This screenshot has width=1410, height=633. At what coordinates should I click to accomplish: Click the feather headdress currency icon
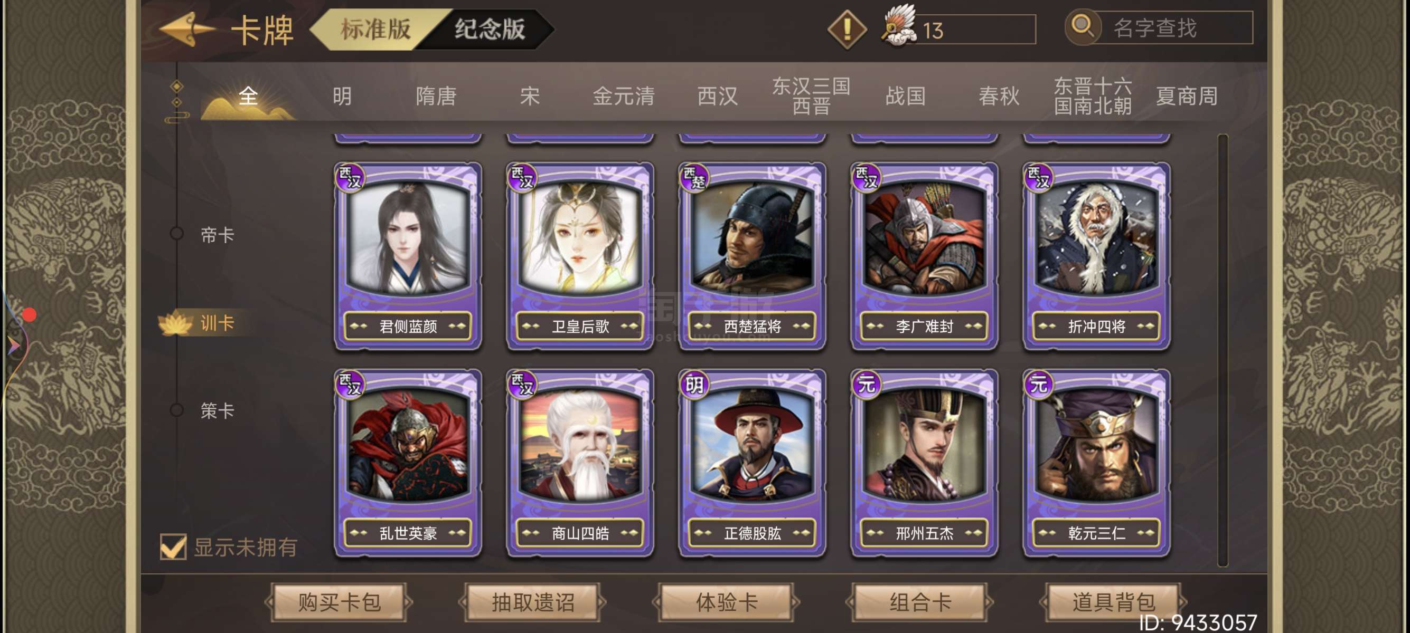[x=899, y=26]
